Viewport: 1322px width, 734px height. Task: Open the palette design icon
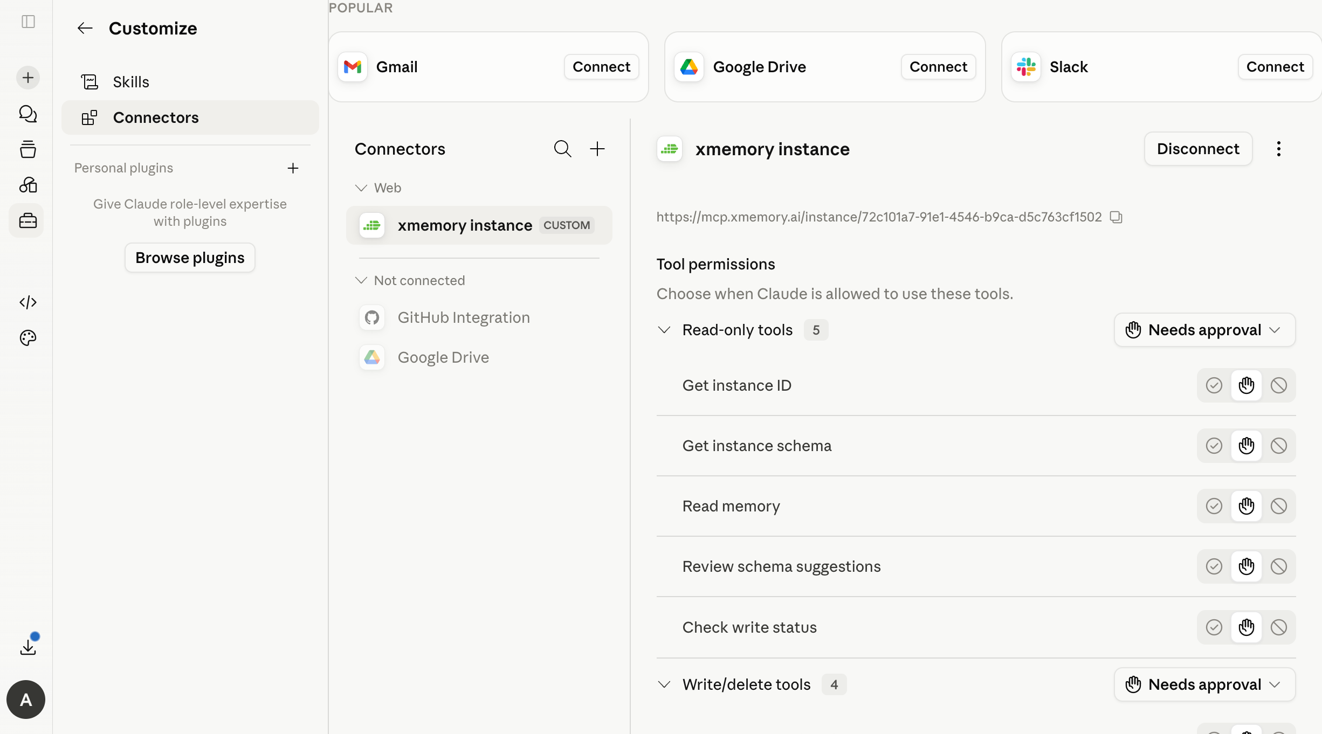[28, 338]
